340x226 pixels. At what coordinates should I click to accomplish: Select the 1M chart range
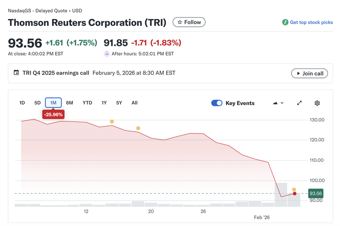click(53, 103)
